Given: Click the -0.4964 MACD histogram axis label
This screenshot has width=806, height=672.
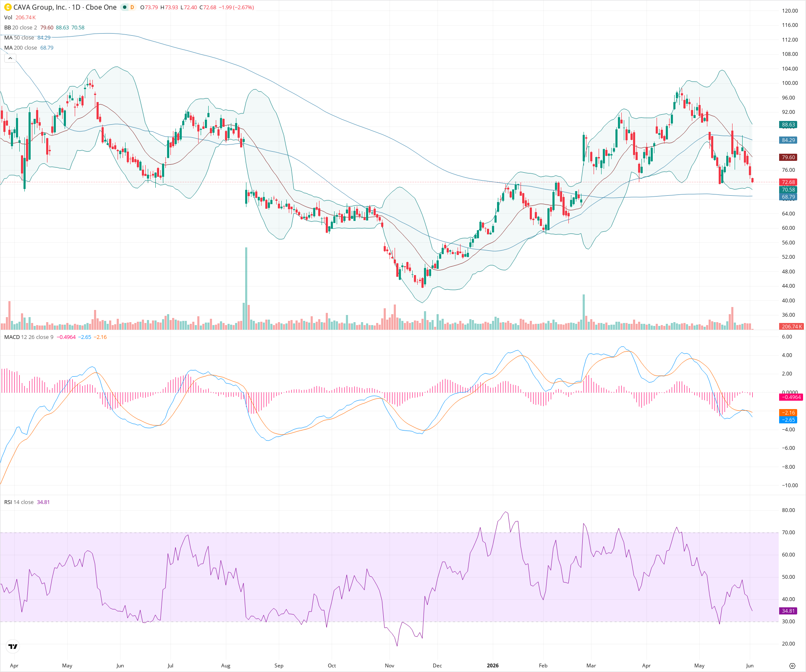Looking at the screenshot, I should tap(791, 397).
